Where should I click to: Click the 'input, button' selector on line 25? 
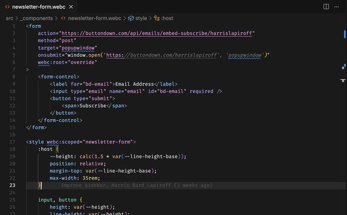pyautogui.click(x=57, y=200)
